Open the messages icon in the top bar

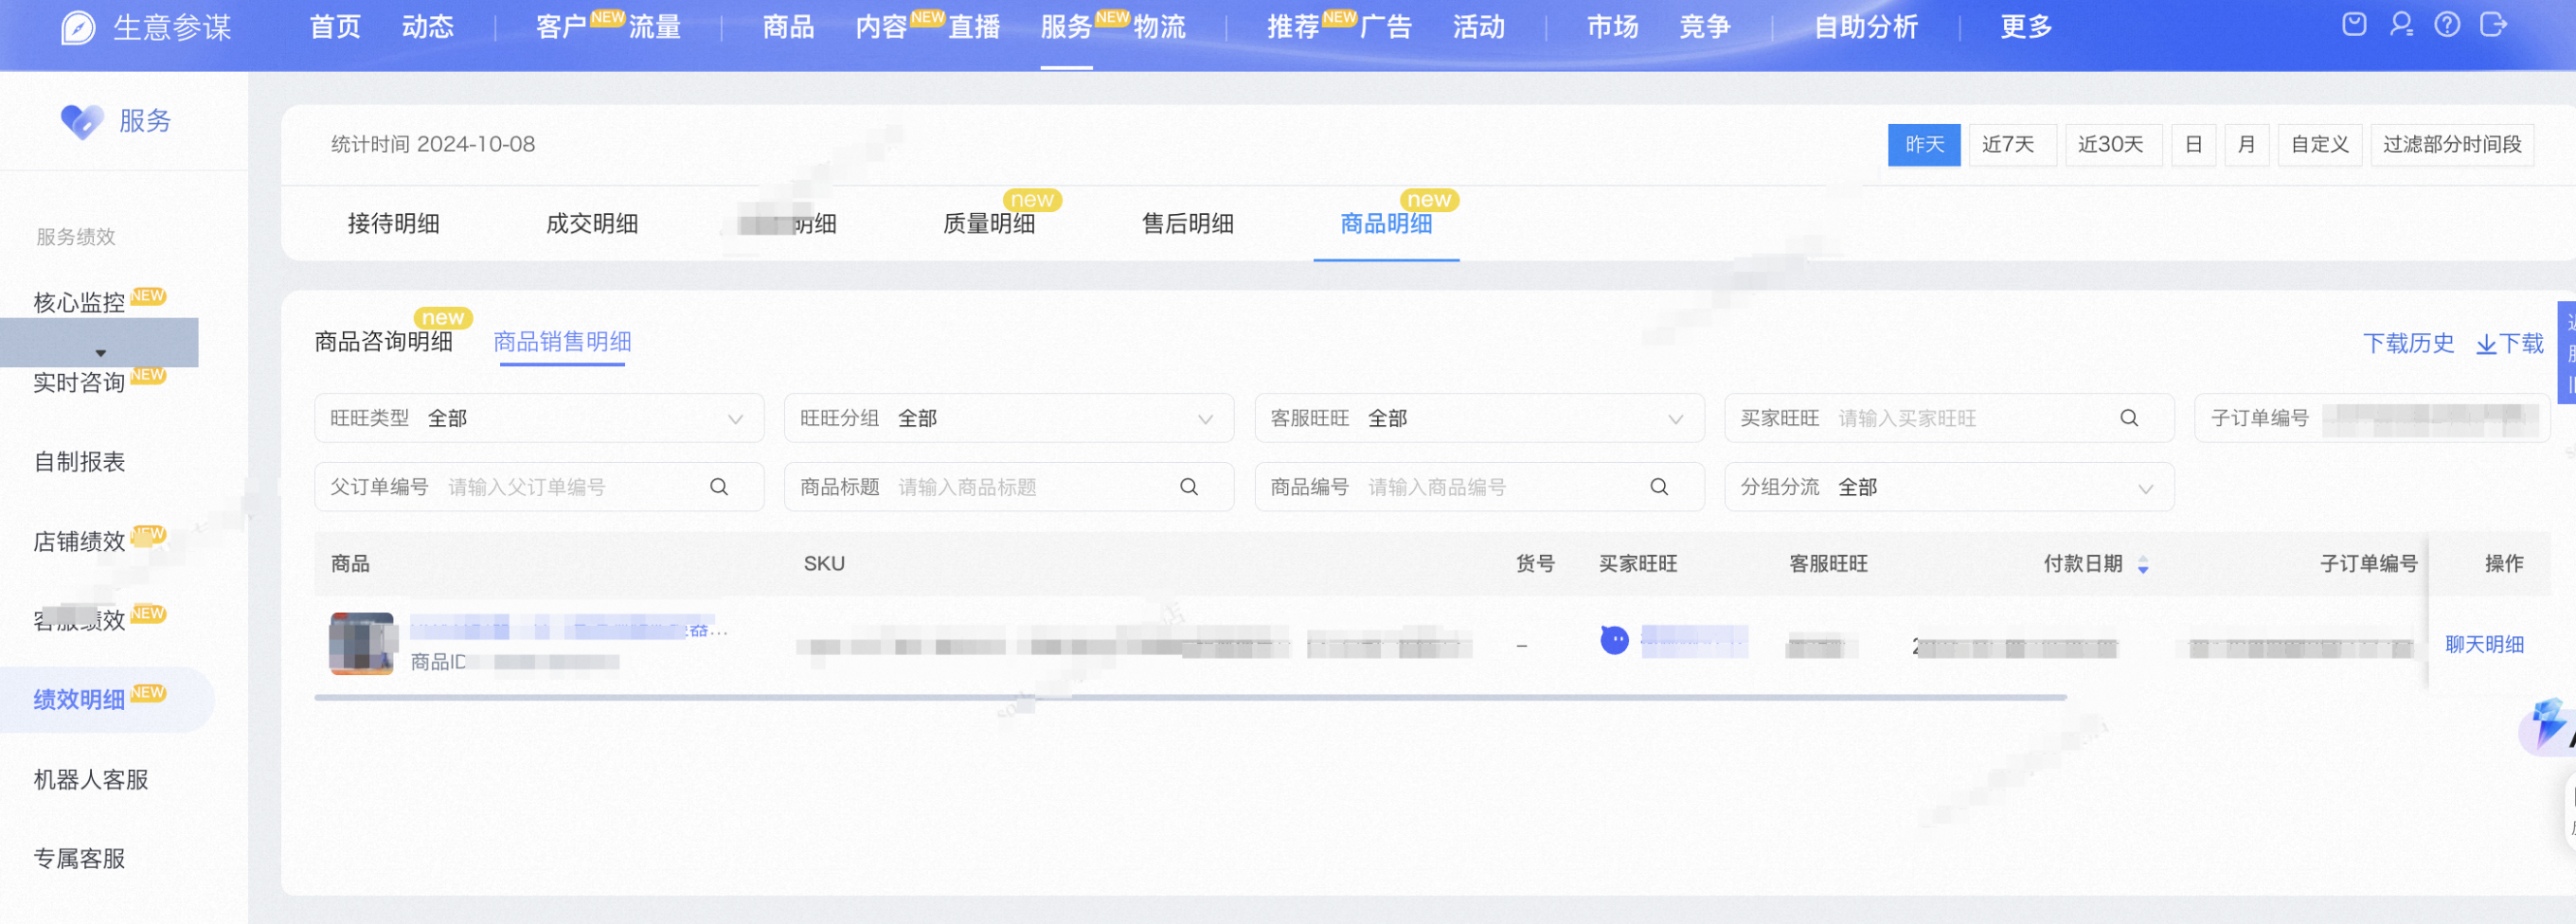(2354, 24)
